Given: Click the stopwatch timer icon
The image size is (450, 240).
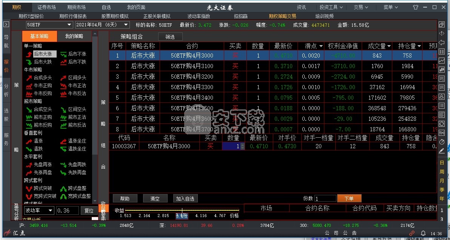Looking at the screenshot, I should click(x=442, y=141).
